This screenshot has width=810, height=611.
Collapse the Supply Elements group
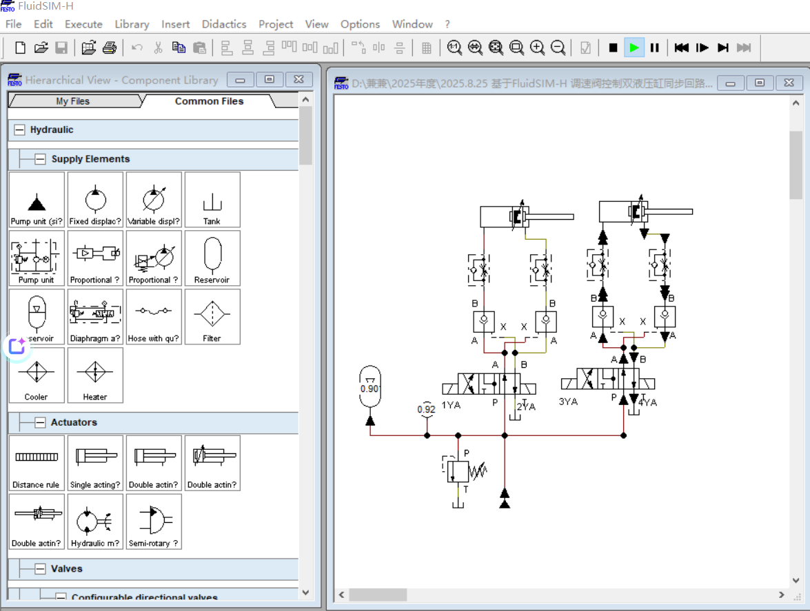pyautogui.click(x=41, y=159)
